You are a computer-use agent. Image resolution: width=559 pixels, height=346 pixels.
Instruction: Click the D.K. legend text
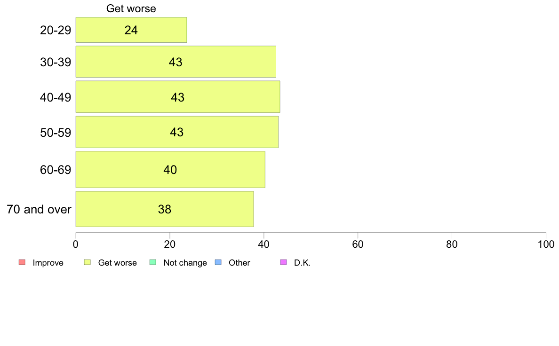click(302, 263)
